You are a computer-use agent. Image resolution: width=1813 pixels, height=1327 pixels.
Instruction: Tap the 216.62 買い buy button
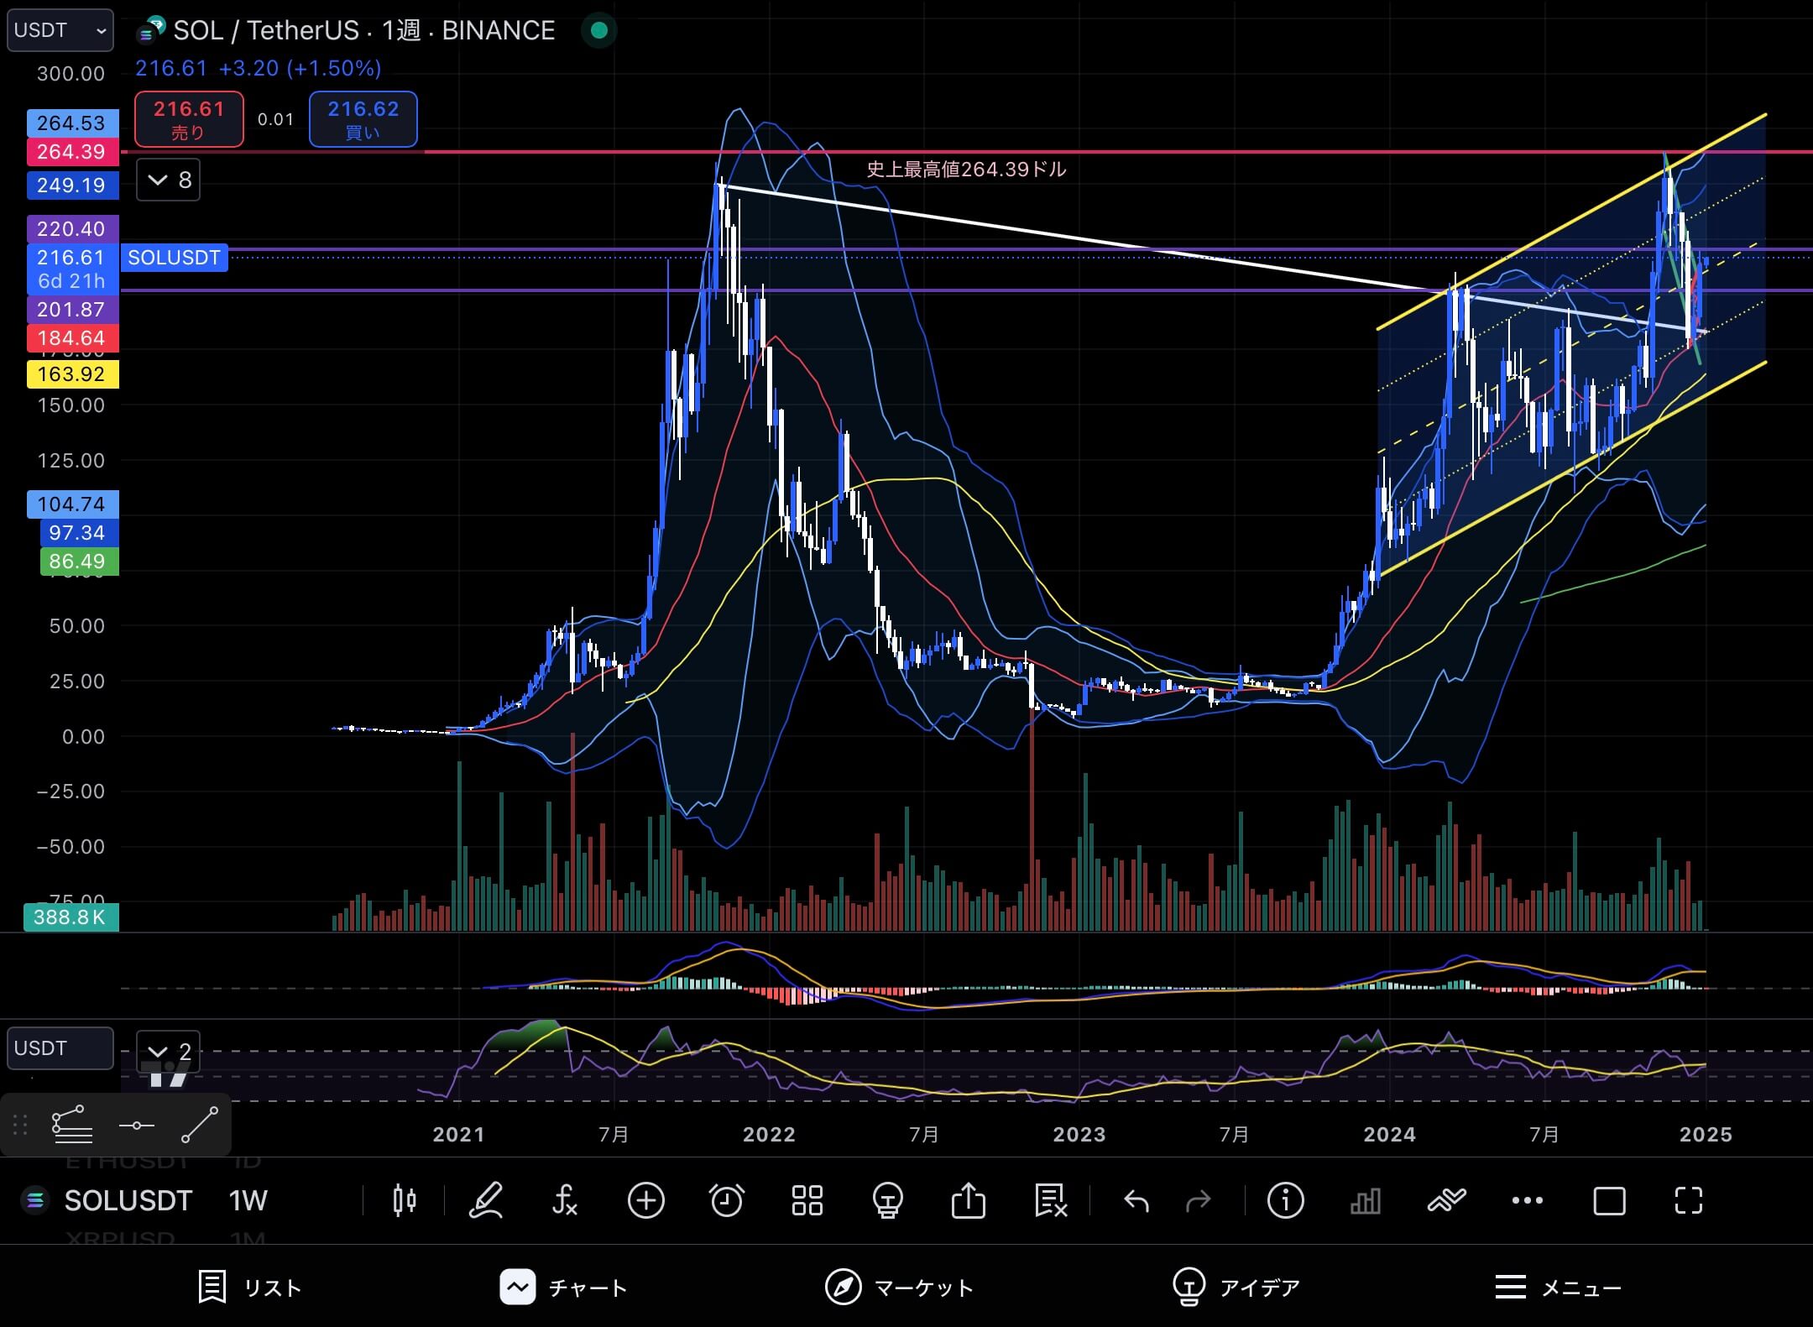[x=363, y=119]
